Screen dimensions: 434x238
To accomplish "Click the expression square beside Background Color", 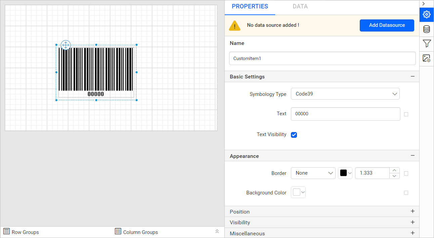I will [x=406, y=193].
